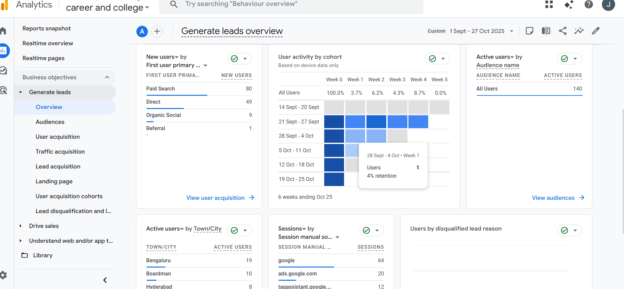Click the 21 Sept - 27 Sept Week 2 cohort cell
Viewport: 624px width, 289px height.
click(376, 122)
